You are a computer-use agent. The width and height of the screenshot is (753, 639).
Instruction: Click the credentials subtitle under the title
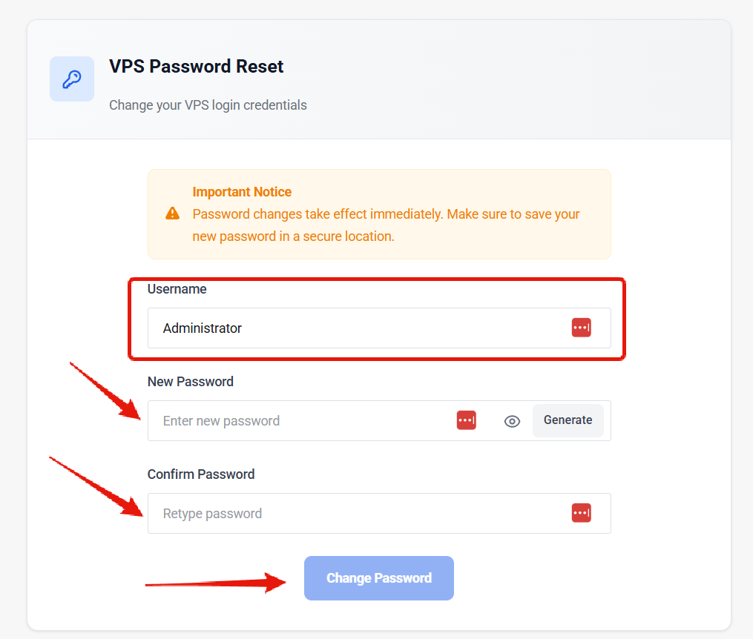point(208,105)
